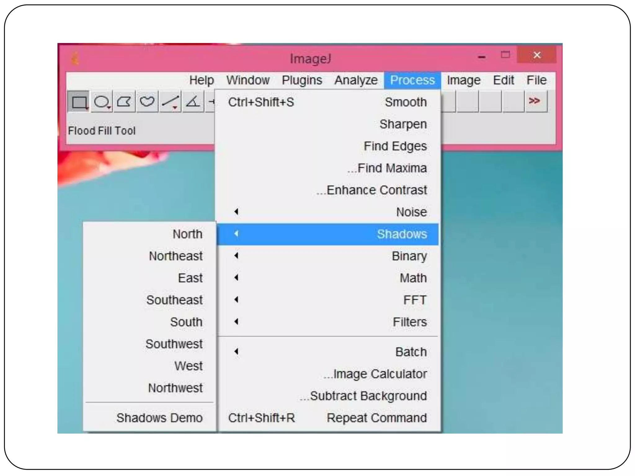Select the Angle tool
Viewport: 635px width, 476px height.
coord(193,102)
